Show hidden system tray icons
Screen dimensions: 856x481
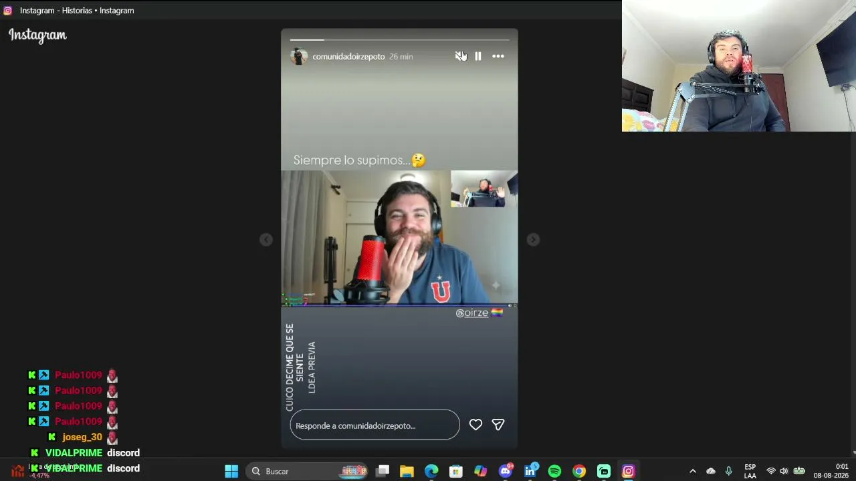pos(693,472)
